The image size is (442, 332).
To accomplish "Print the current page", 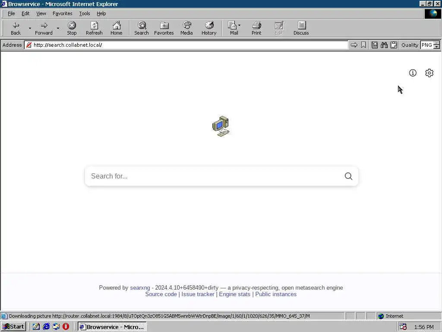I will [x=256, y=28].
